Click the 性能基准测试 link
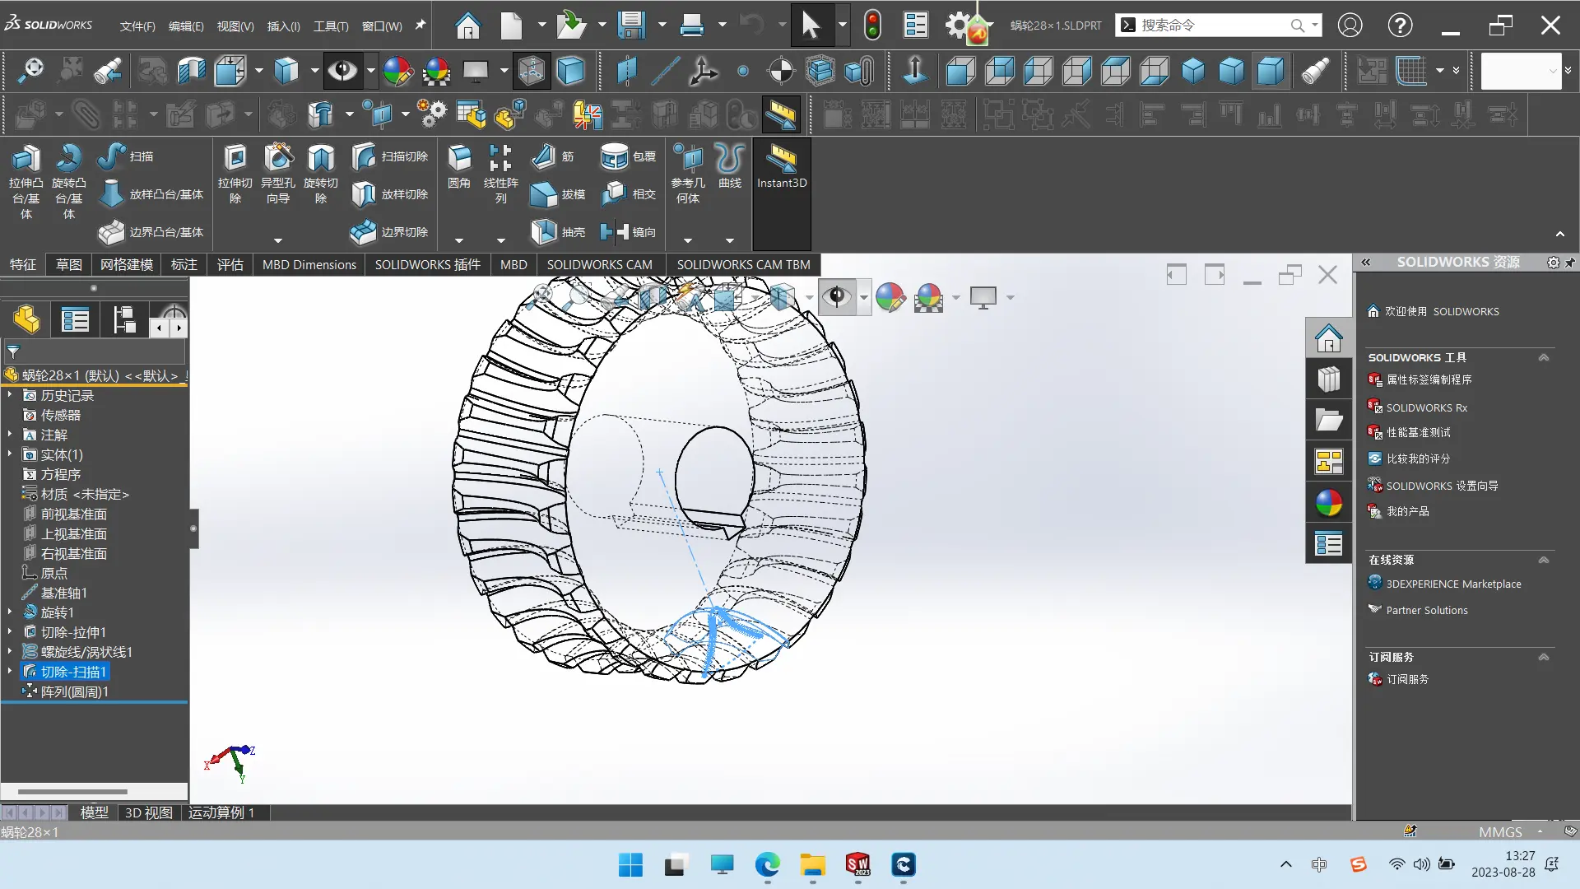This screenshot has width=1580, height=889. tap(1418, 432)
